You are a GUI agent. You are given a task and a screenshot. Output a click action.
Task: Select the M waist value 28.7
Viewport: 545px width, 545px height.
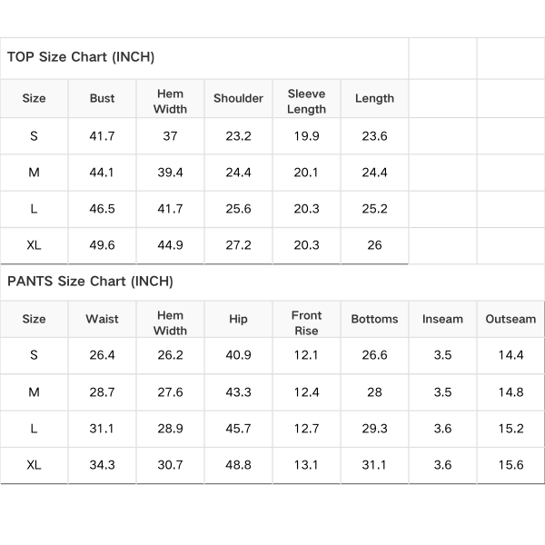tap(102, 392)
